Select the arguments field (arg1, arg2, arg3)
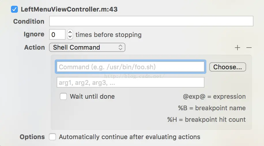 tap(131, 83)
